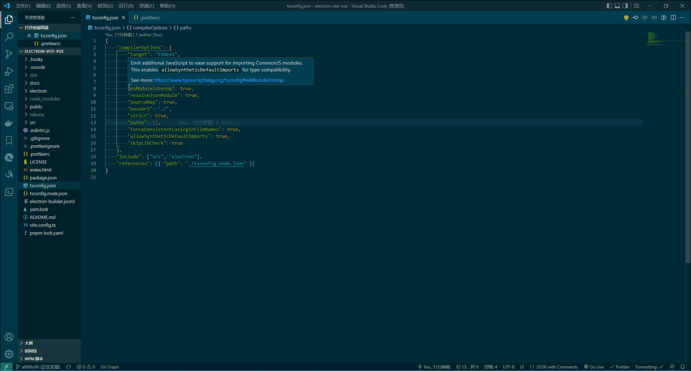Open the 文件(F) menu

coord(23,6)
